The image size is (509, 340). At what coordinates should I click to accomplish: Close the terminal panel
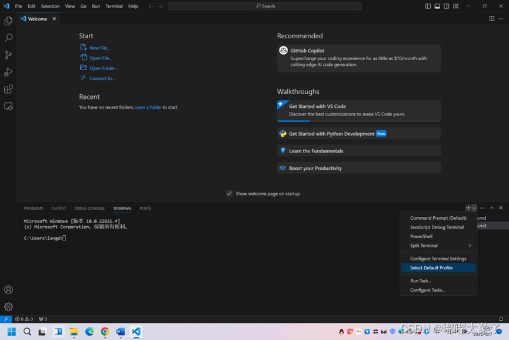click(x=501, y=207)
